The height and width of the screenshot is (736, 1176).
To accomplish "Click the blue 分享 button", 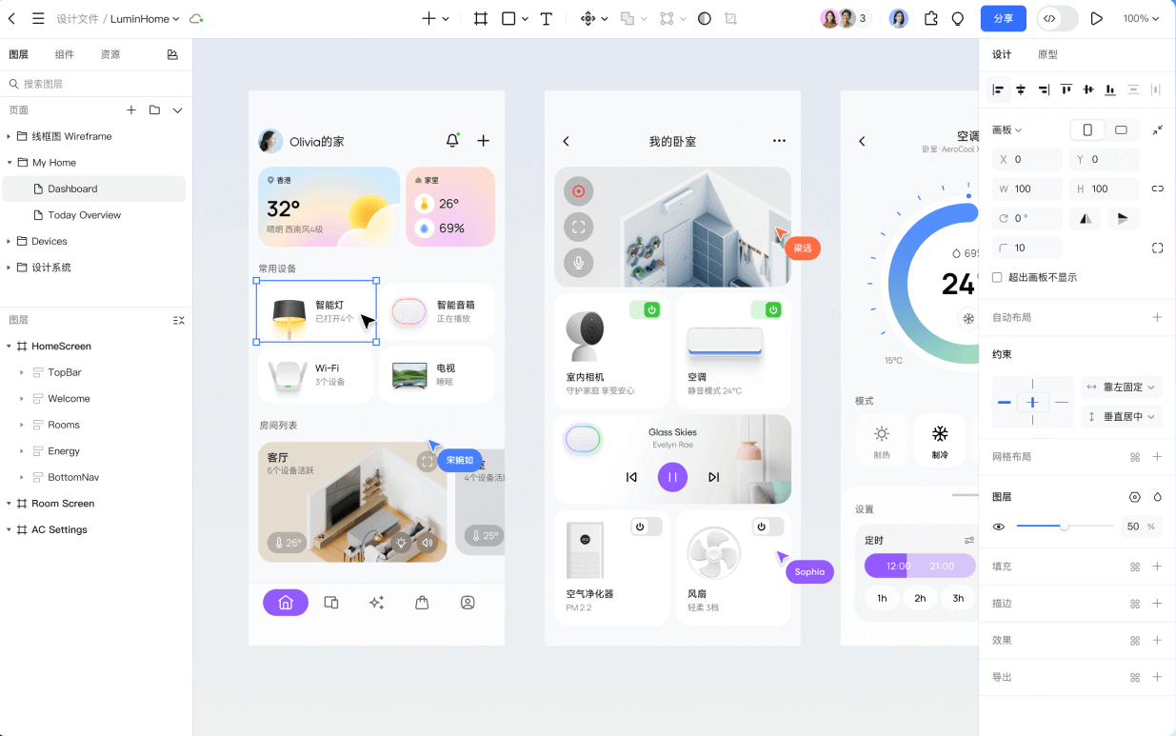I will (x=1003, y=18).
